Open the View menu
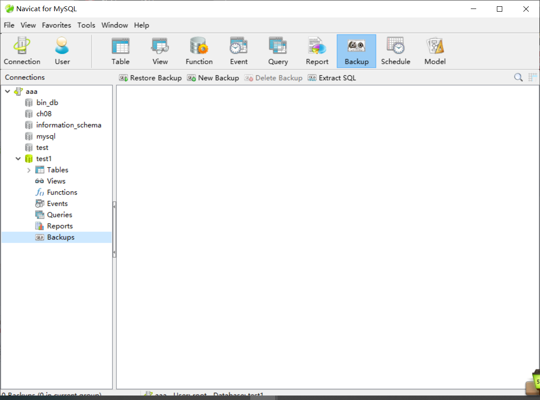Image resolution: width=540 pixels, height=400 pixels. [28, 25]
